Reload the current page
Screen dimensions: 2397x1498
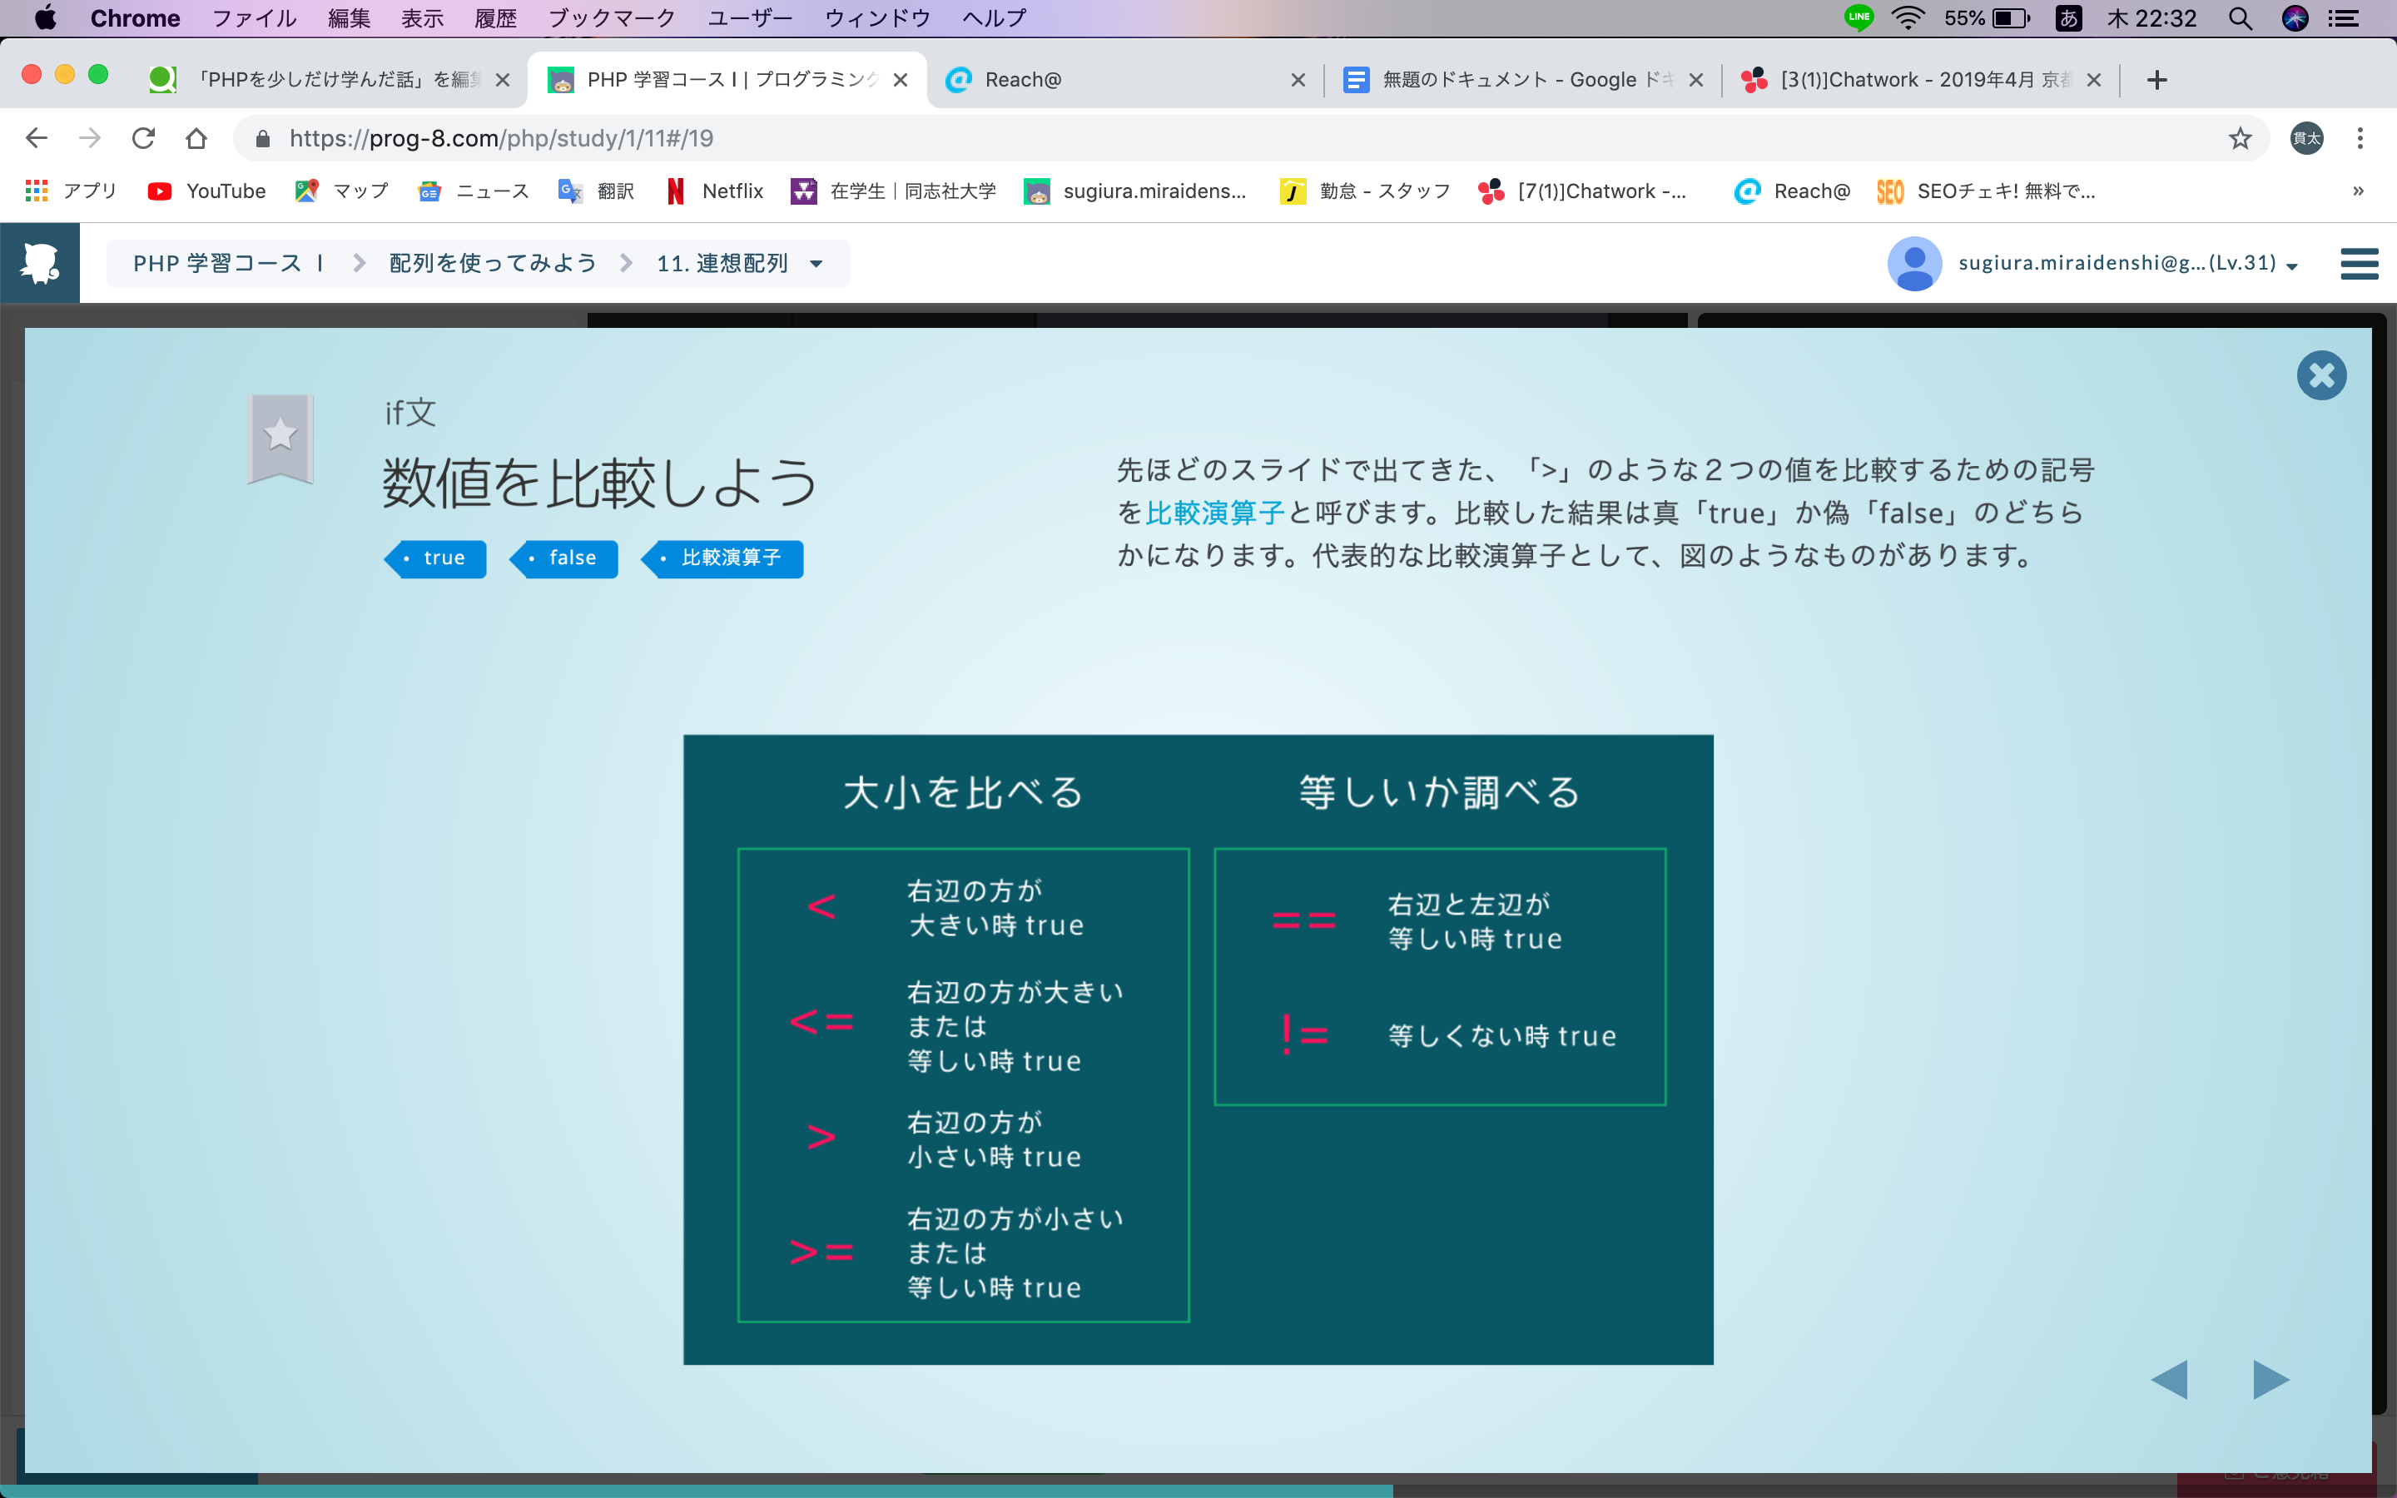click(144, 139)
